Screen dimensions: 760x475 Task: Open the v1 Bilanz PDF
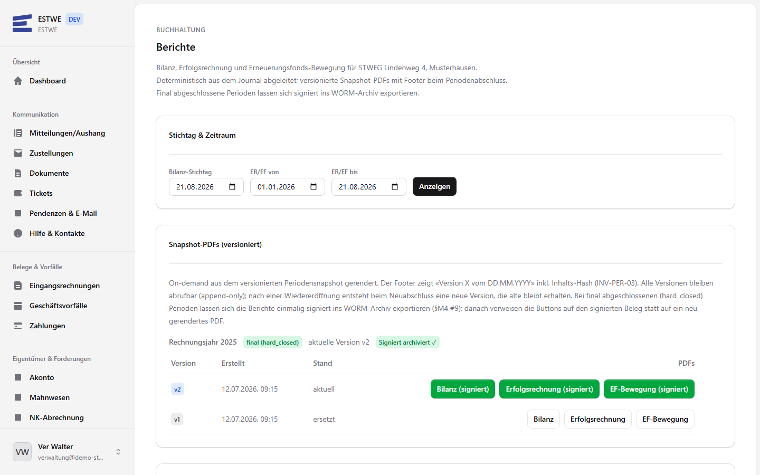(544, 419)
